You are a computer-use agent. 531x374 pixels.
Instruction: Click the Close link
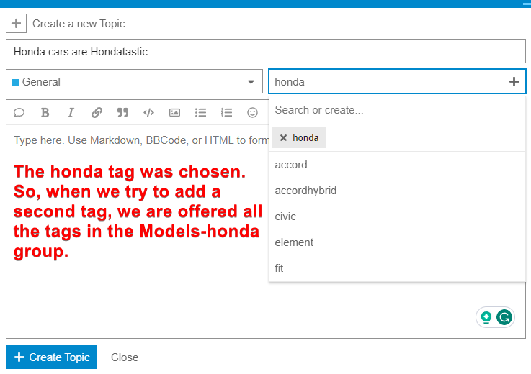pos(125,357)
